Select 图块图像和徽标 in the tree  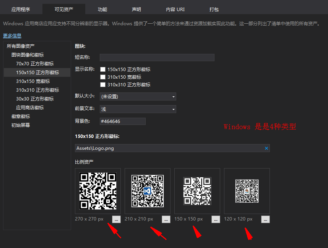[28, 55]
